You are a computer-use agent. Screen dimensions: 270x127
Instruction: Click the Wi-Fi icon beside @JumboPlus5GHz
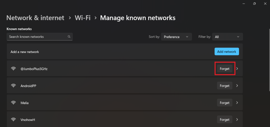click(x=13, y=69)
